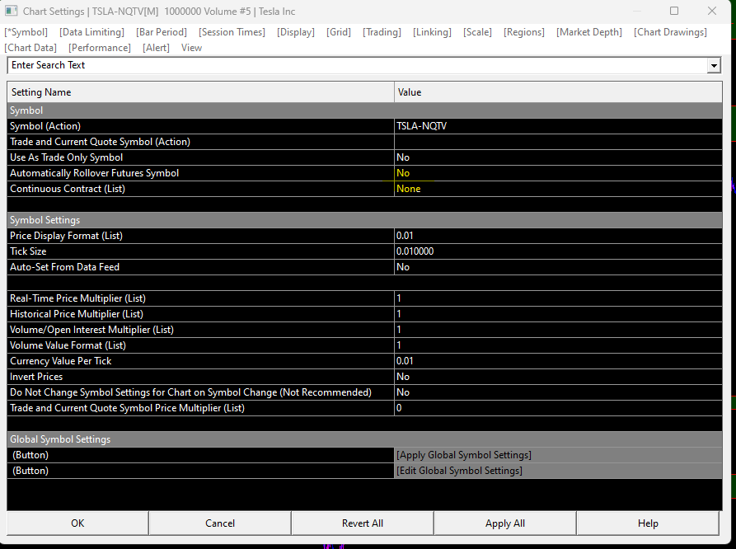
Task: Focus the Enter Search Text field
Action: pos(357,65)
